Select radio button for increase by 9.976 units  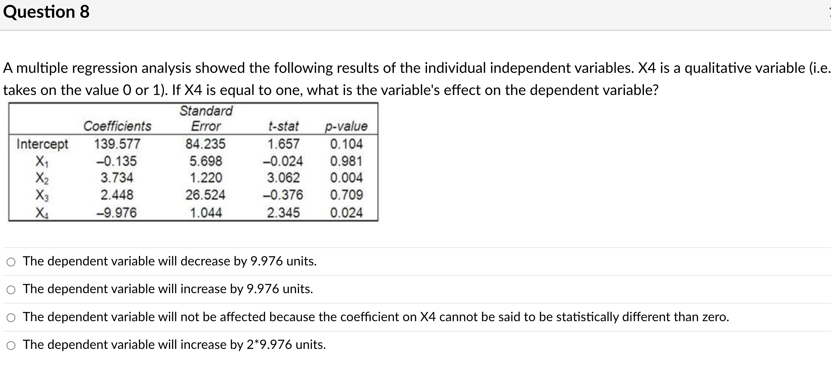pos(11,290)
